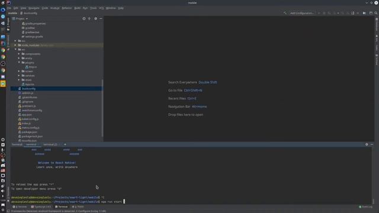This screenshot has width=379, height=213.
Task: Open Project panel settings gear
Action: tap(96, 18)
